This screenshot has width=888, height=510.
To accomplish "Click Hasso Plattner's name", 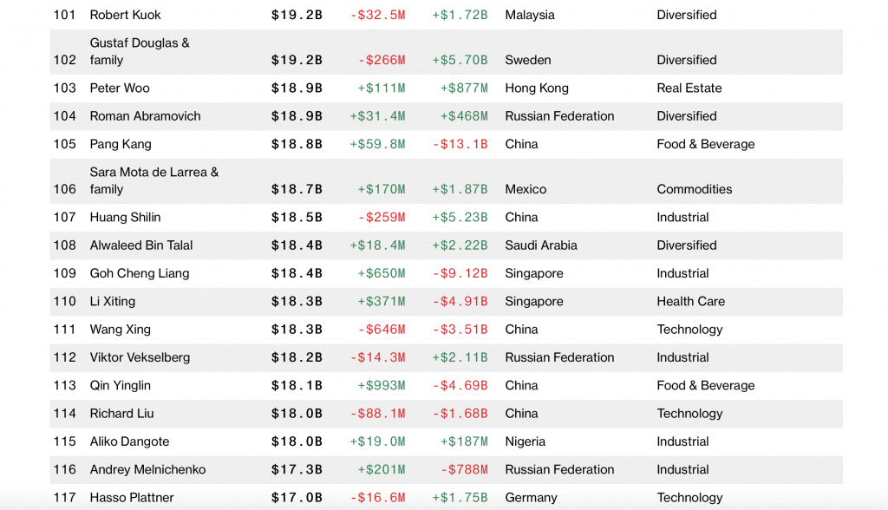I will (132, 498).
